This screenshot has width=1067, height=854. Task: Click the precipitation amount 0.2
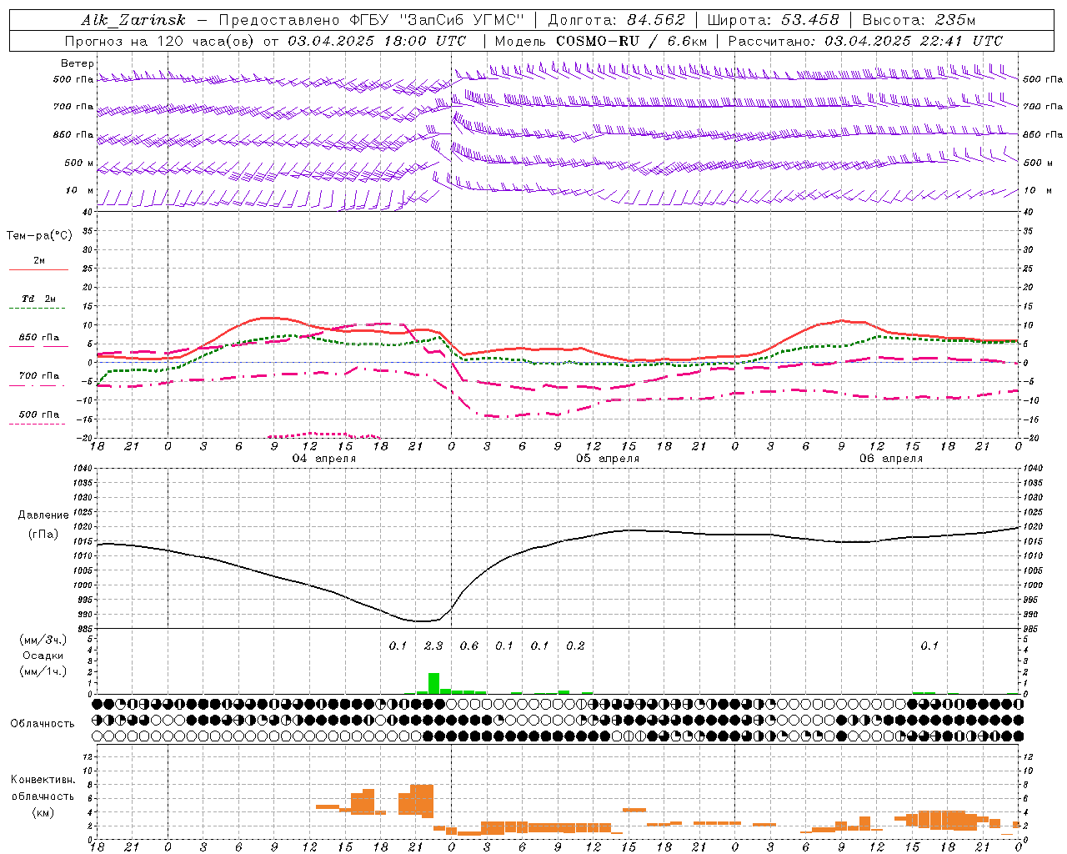(575, 646)
